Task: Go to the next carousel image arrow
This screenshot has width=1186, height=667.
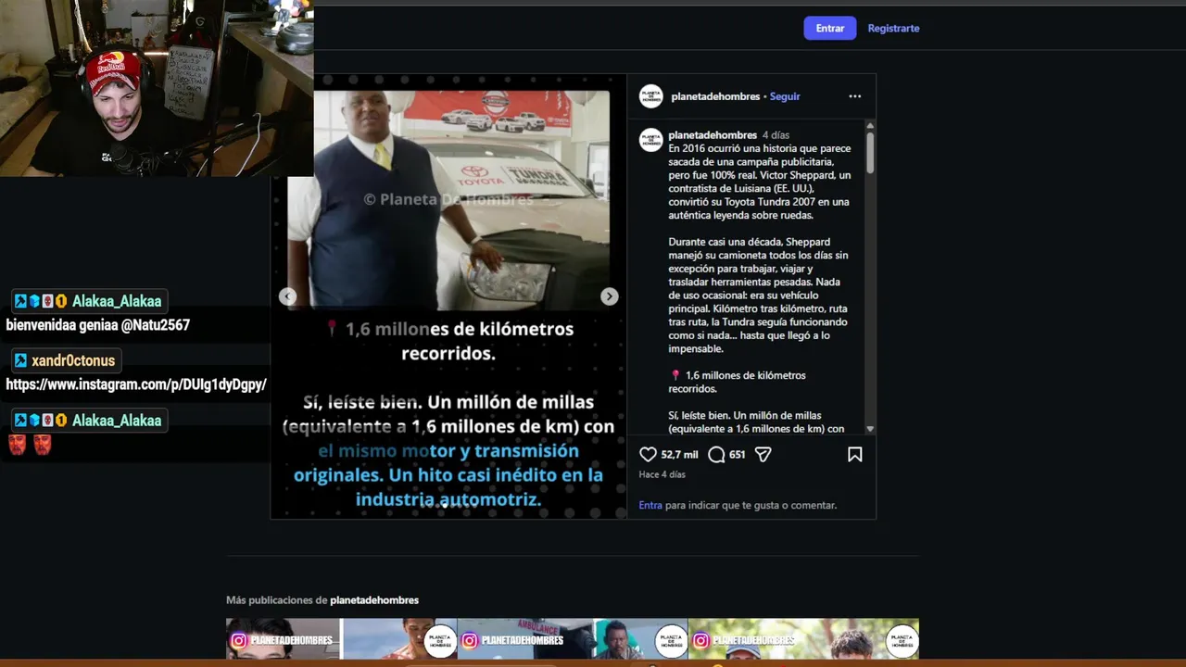Action: click(x=609, y=296)
